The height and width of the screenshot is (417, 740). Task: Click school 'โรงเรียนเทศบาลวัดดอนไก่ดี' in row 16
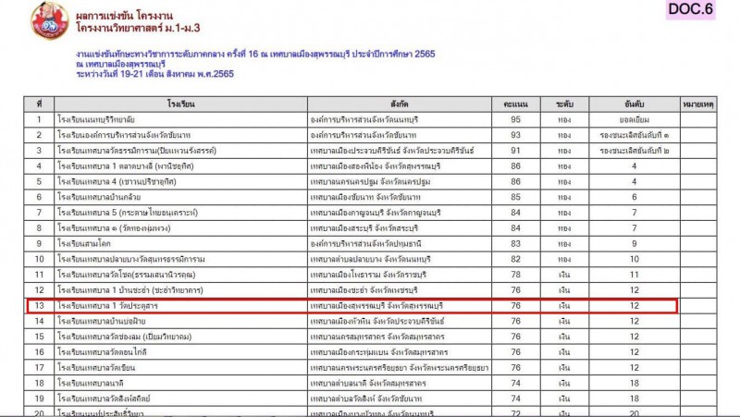coord(102,352)
